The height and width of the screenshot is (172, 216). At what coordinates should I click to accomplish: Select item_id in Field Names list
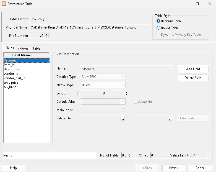point(9,65)
